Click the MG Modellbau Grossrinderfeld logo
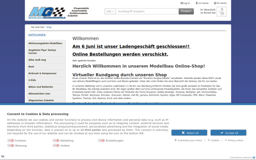 47,13
